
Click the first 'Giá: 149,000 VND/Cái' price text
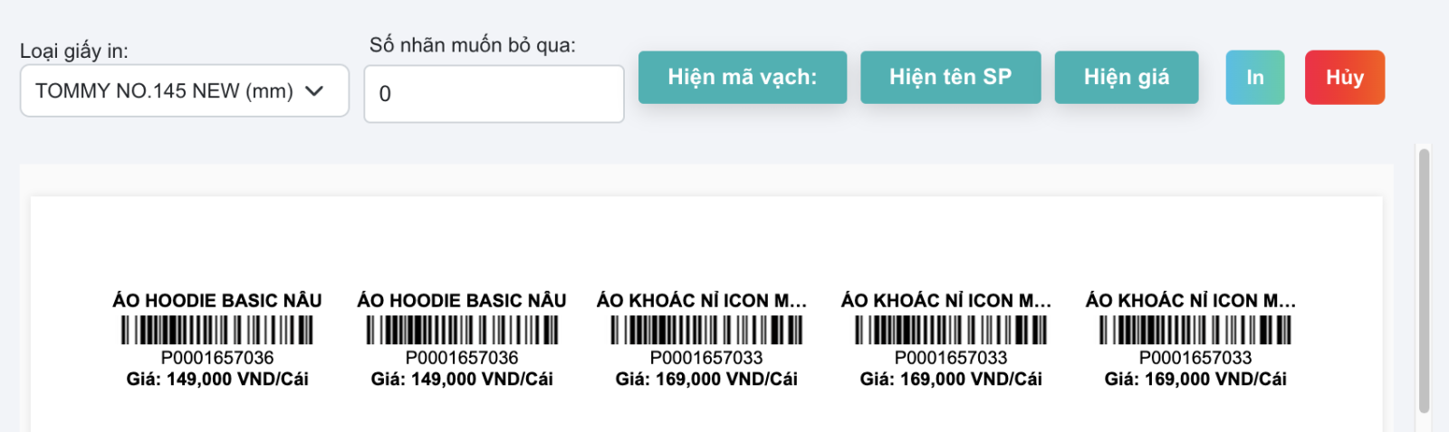(217, 379)
